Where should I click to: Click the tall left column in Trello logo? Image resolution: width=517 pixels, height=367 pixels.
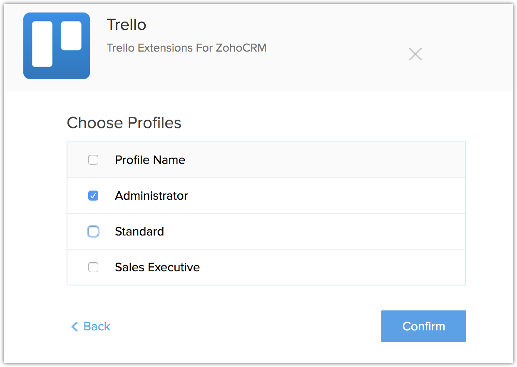tap(42, 44)
